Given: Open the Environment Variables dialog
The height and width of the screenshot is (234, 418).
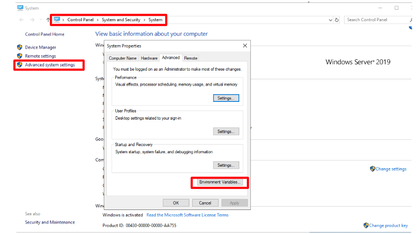Looking at the screenshot, I should 221,183.
